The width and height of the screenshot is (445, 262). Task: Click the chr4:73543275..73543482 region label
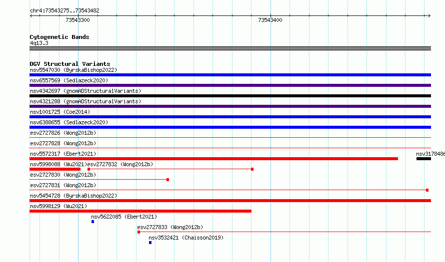(64, 11)
